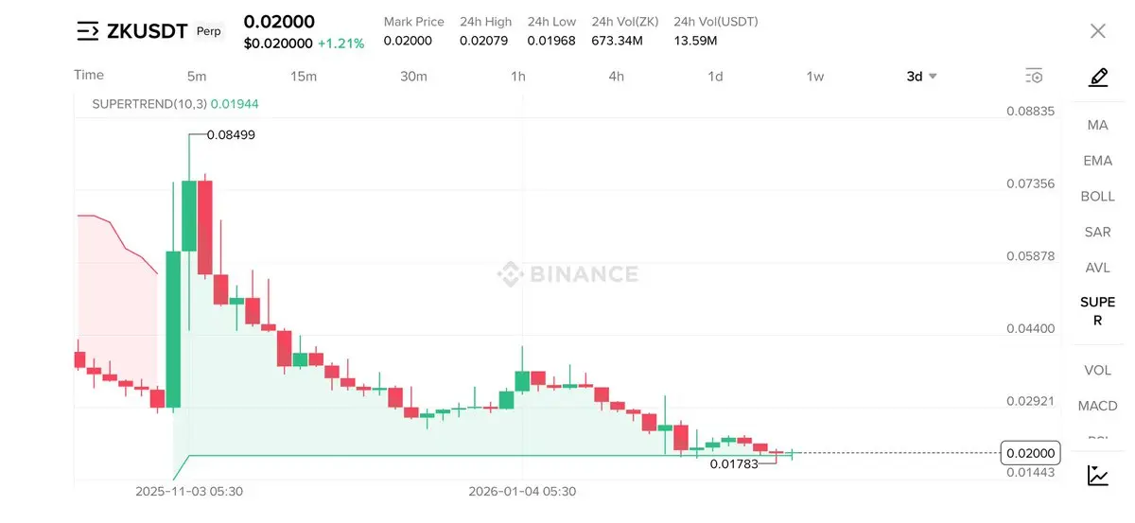
Task: Click the 2026-01-04 05:30 date label
Action: click(x=522, y=492)
